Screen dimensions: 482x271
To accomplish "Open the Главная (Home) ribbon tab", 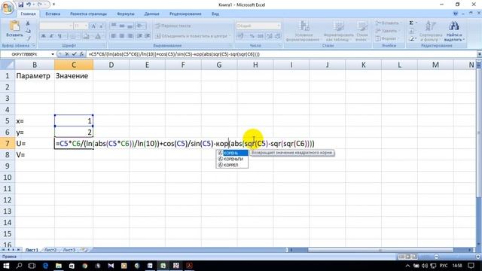I will [x=28, y=14].
